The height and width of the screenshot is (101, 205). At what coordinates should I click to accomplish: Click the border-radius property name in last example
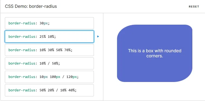pyautogui.click(x=22, y=90)
